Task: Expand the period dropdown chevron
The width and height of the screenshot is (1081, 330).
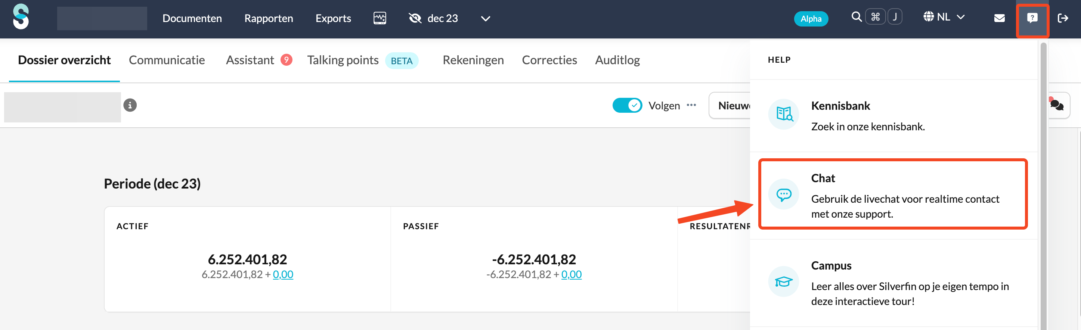Action: coord(485,18)
